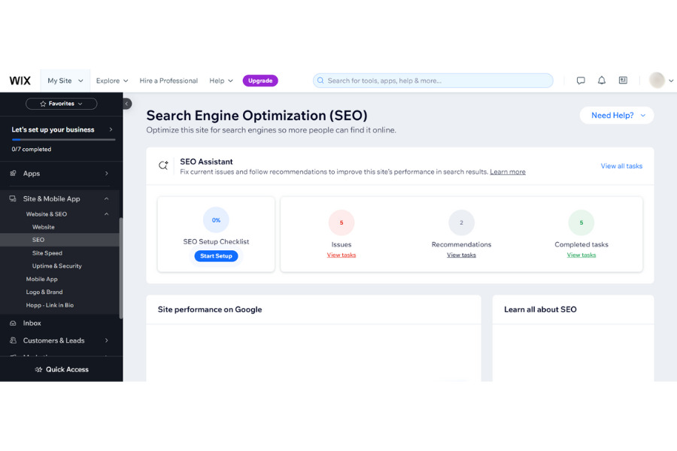677x451 pixels.
Task: Click the Start Setup button
Action: pos(216,256)
